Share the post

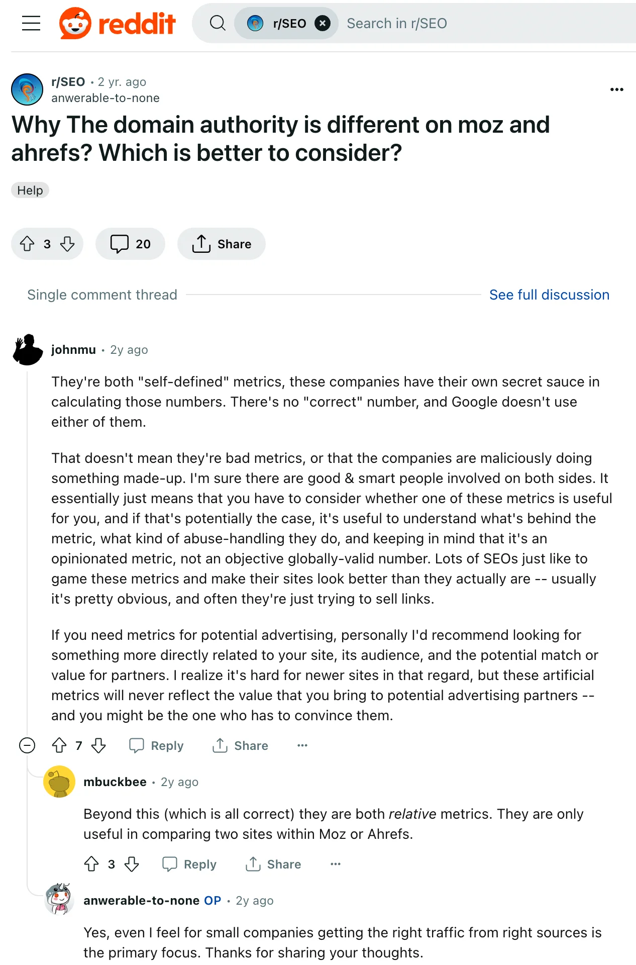point(221,244)
